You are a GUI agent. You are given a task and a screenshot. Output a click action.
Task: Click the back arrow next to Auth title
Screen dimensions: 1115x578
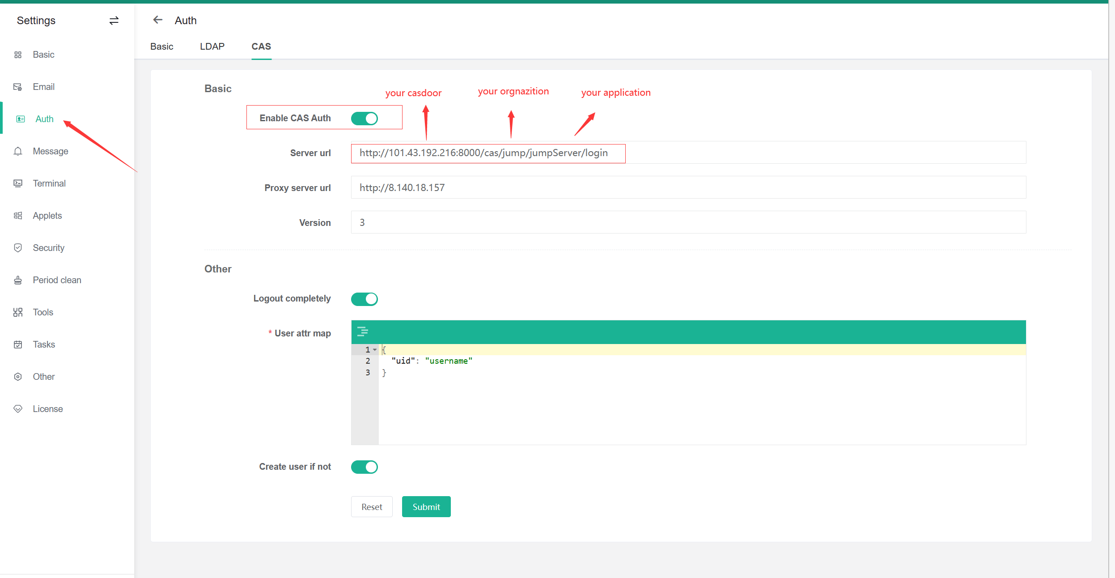(157, 20)
